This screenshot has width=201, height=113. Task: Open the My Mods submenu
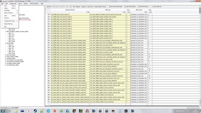coord(10,10)
